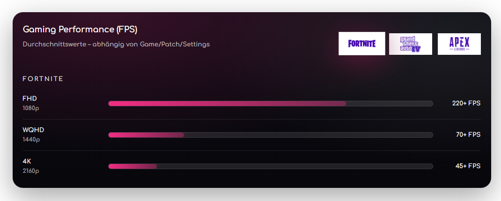
Task: Select the Fortnite game logo tab
Action: click(362, 44)
